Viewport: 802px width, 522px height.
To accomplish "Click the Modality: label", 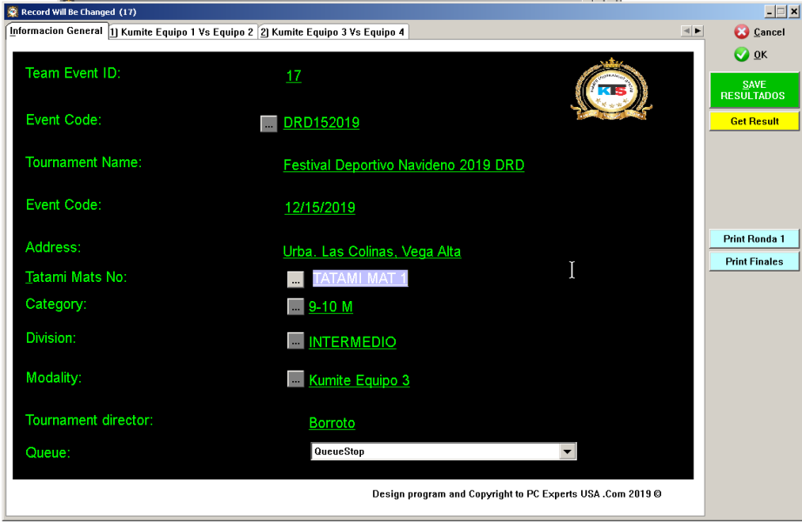I will pos(54,378).
